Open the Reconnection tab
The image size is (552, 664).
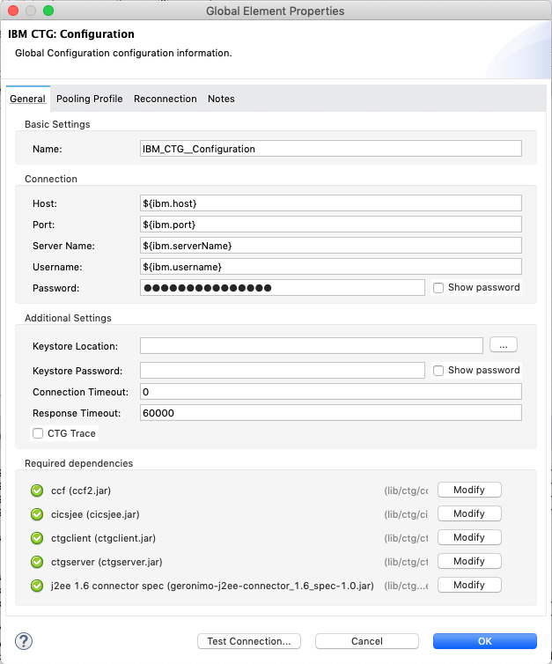tap(165, 99)
